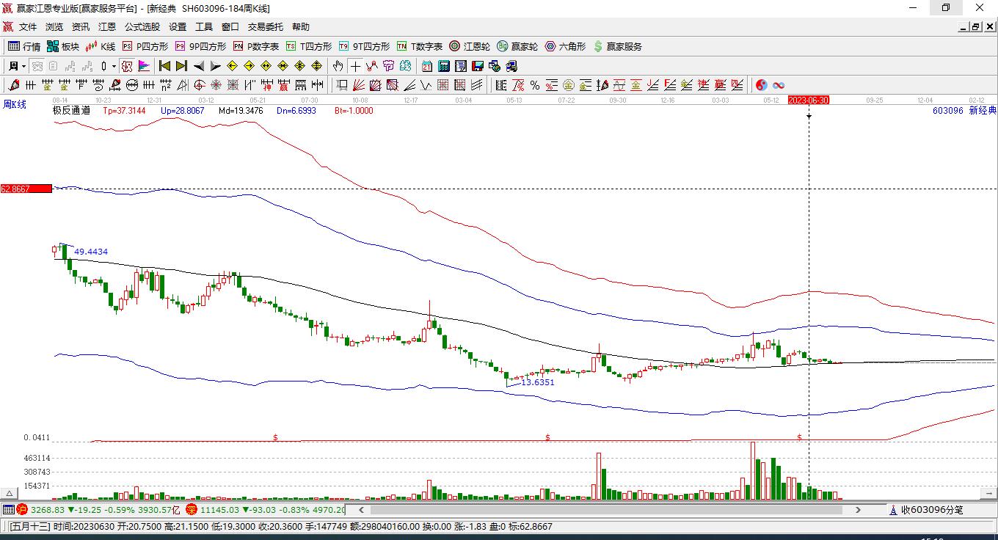Open the 文件 menu
The image size is (998, 540).
click(x=28, y=27)
